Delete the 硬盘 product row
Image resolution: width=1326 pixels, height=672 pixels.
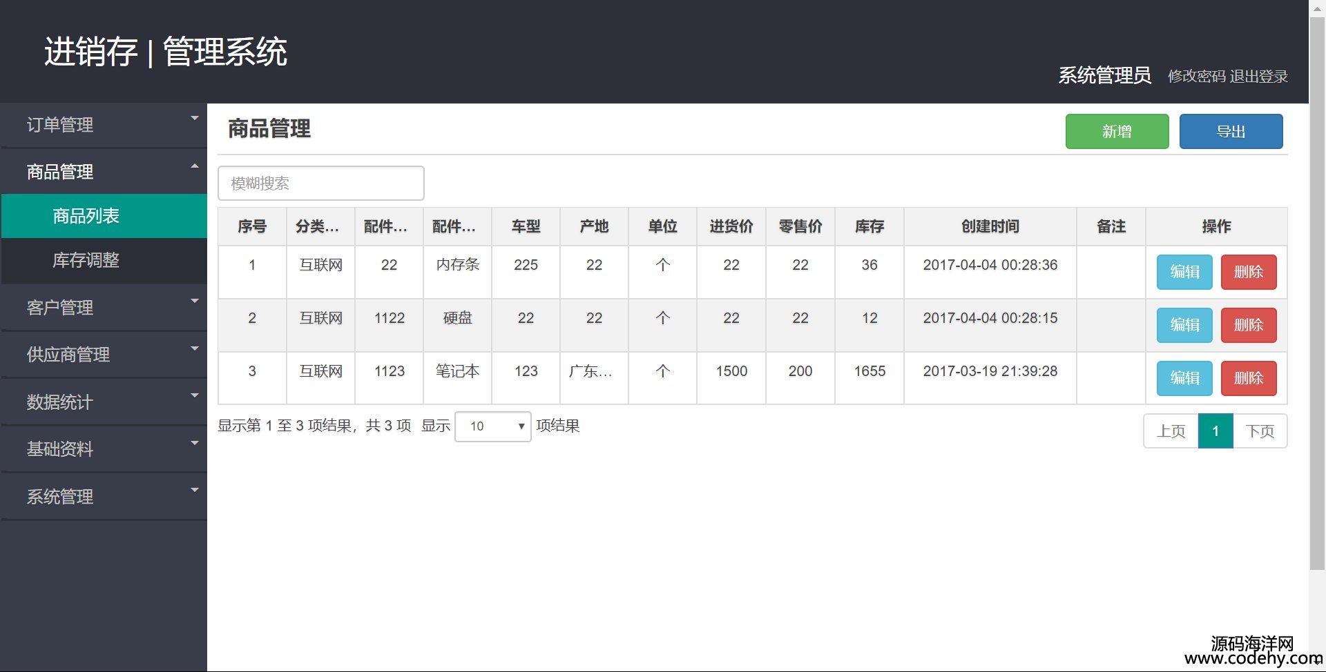pyautogui.click(x=1249, y=325)
